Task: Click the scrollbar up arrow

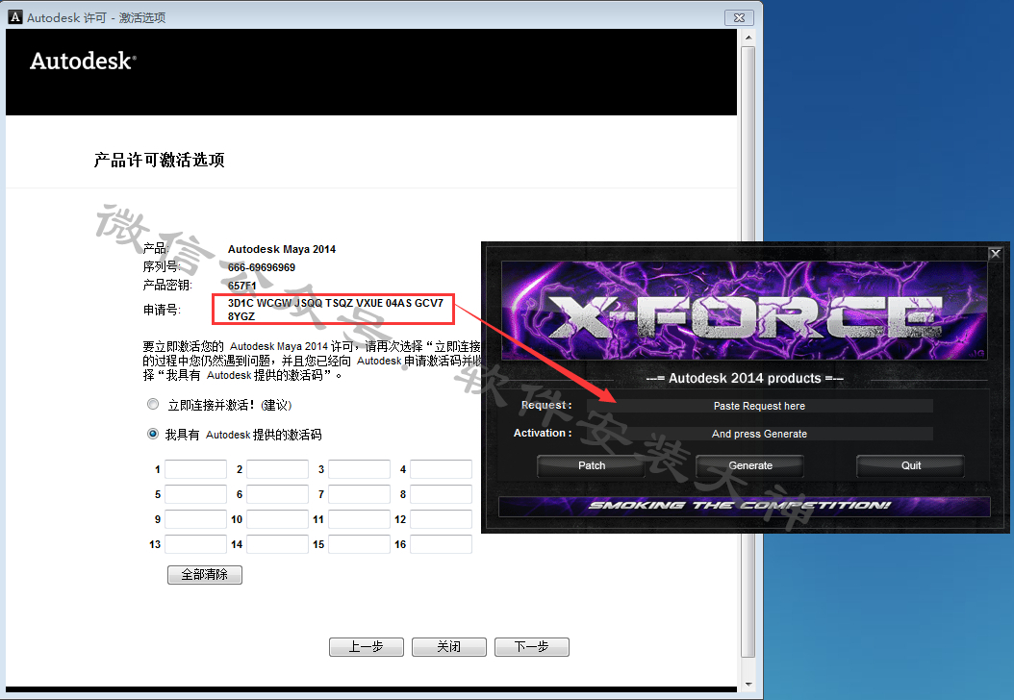Action: tap(748, 37)
